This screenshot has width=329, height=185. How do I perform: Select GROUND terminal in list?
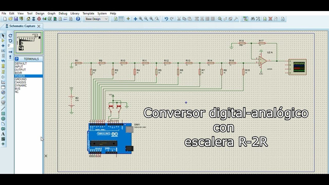point(29,79)
